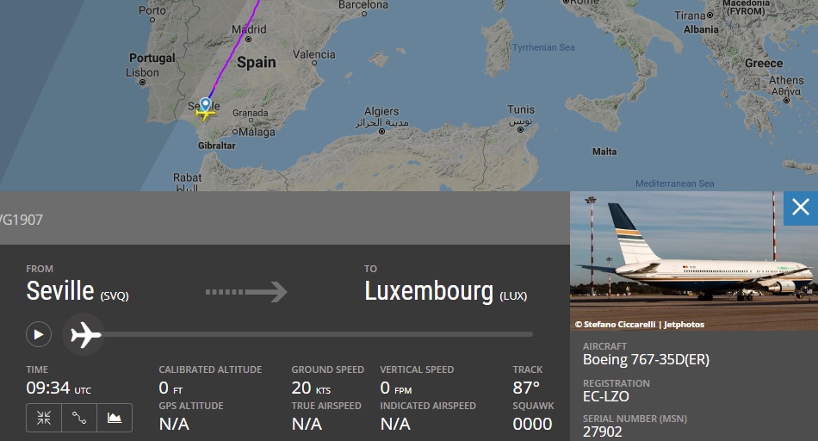Viewport: 818px width, 441px height.
Task: Click the Boeing 767-35D(ER) aircraft type
Action: pyautogui.click(x=646, y=360)
